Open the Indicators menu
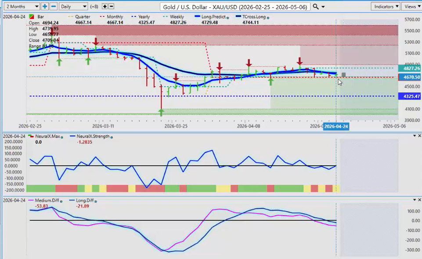 tap(385, 7)
